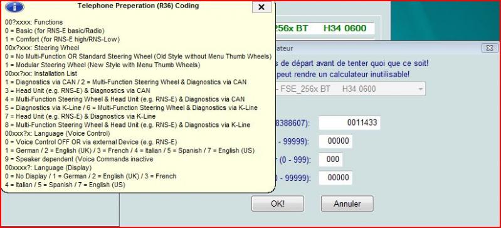Close the Telephone Preperation coding popup

(x=261, y=7)
